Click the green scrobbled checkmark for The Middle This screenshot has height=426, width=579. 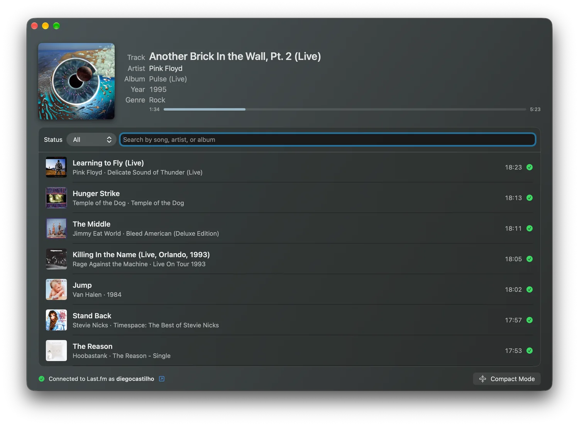point(530,228)
